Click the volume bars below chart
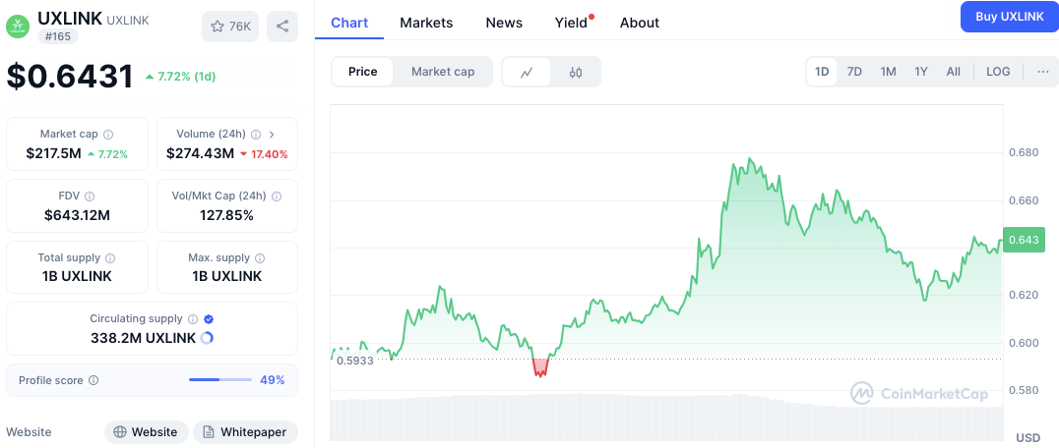Screen dimensions: 1059x448 (x=665, y=418)
